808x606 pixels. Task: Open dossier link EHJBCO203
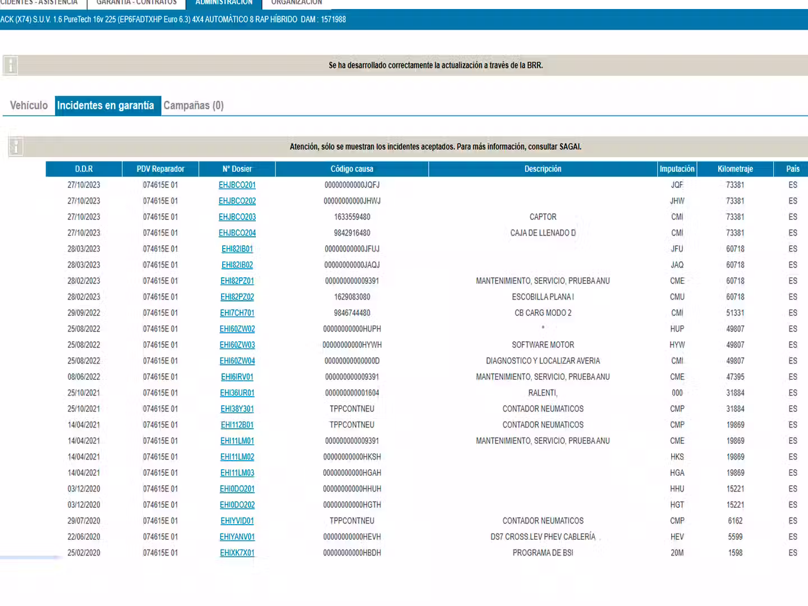(237, 217)
